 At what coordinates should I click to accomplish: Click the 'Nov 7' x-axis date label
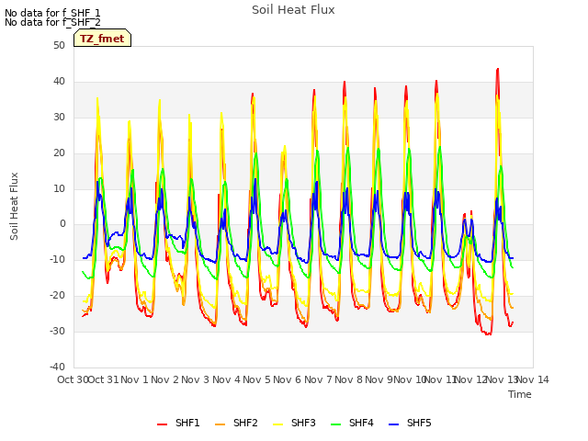[319, 379]
